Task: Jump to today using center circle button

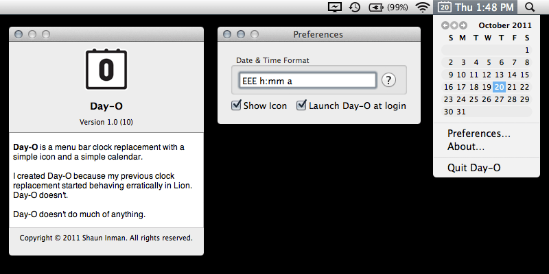Action: 454,25
